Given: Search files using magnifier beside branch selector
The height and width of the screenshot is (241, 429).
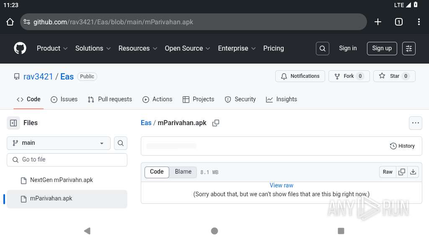Looking at the screenshot, I should 121,143.
